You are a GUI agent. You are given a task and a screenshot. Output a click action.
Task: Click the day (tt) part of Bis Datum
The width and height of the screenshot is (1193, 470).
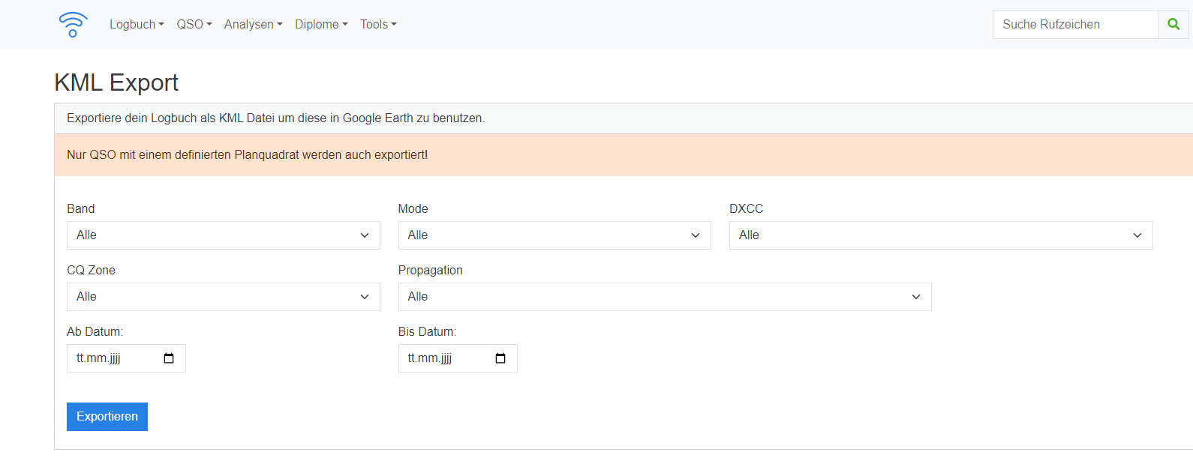[411, 358]
